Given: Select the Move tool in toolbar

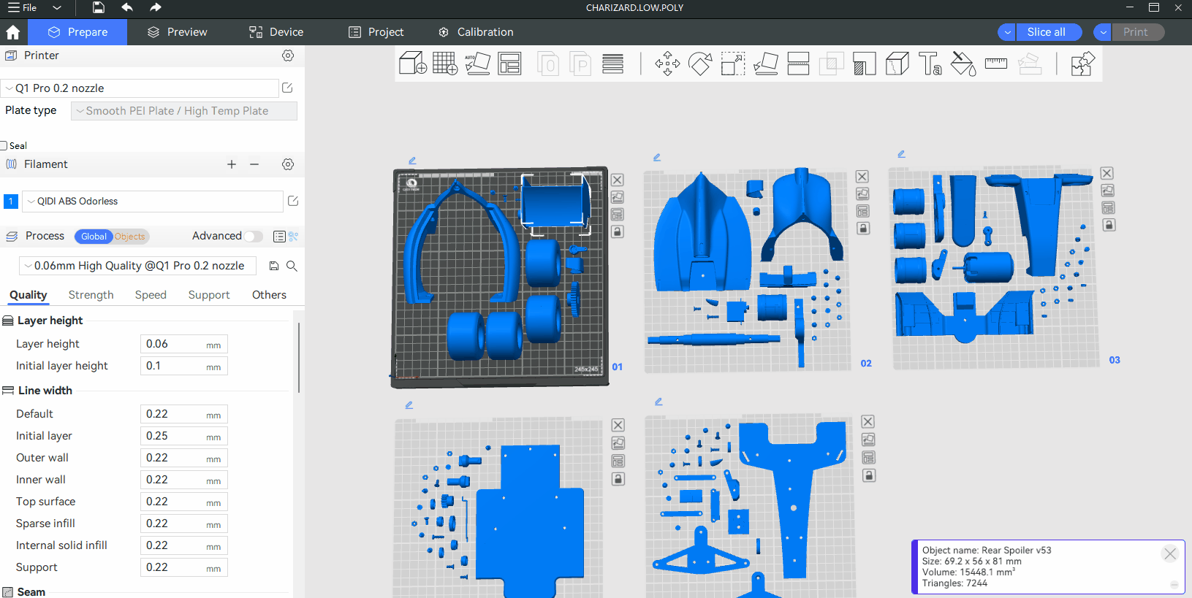Looking at the screenshot, I should 667,64.
